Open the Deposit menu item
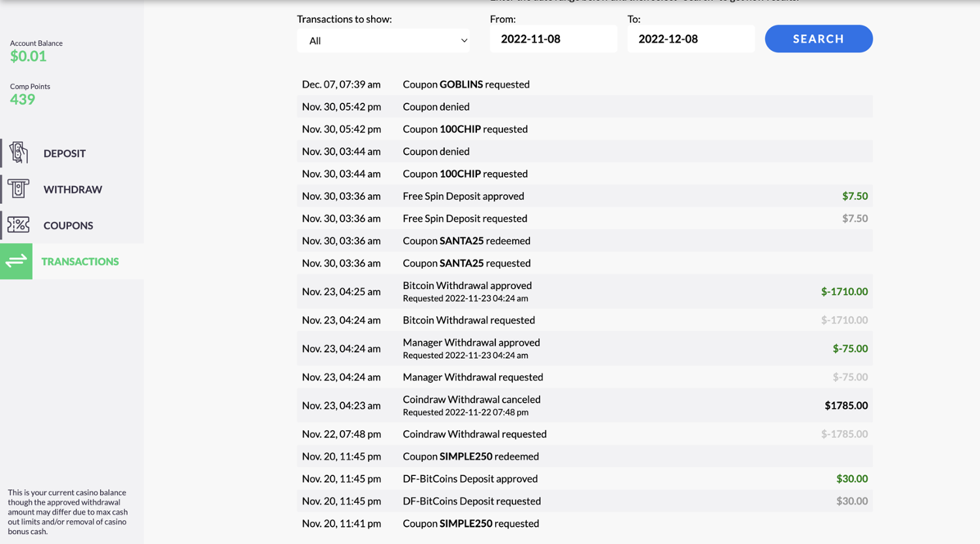This screenshot has height=544, width=980. (x=64, y=154)
